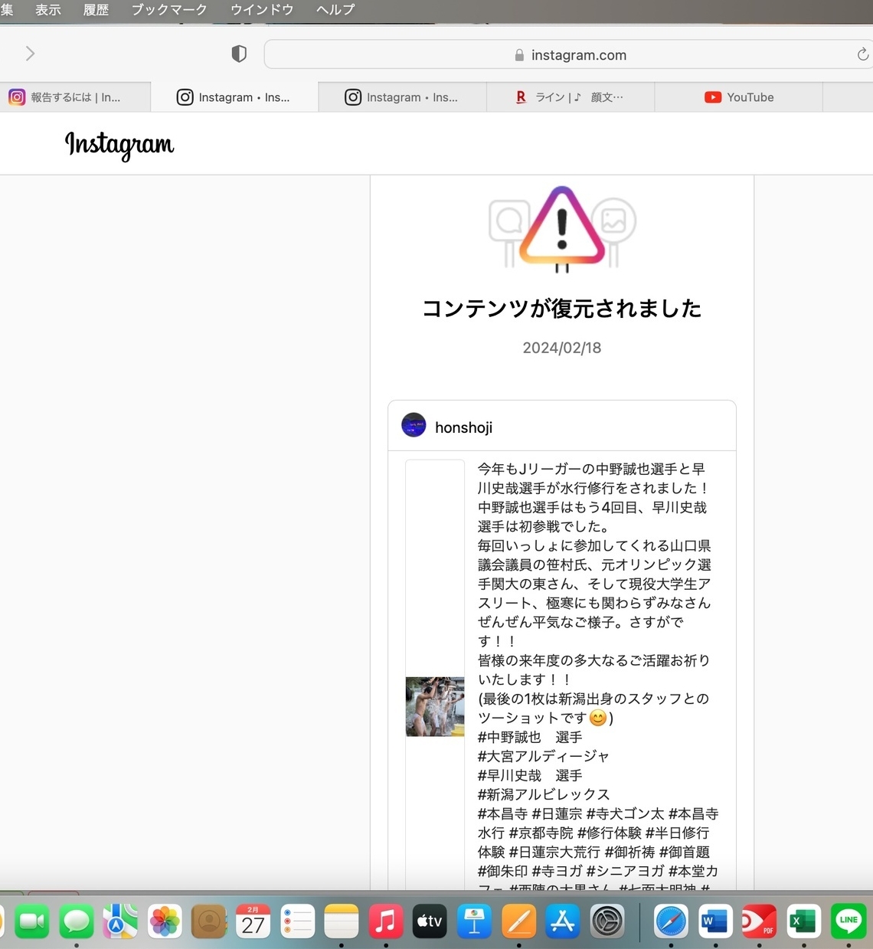The height and width of the screenshot is (949, 873).
Task: Click the hashtag #寺犬ゴン太
Action: click(625, 813)
